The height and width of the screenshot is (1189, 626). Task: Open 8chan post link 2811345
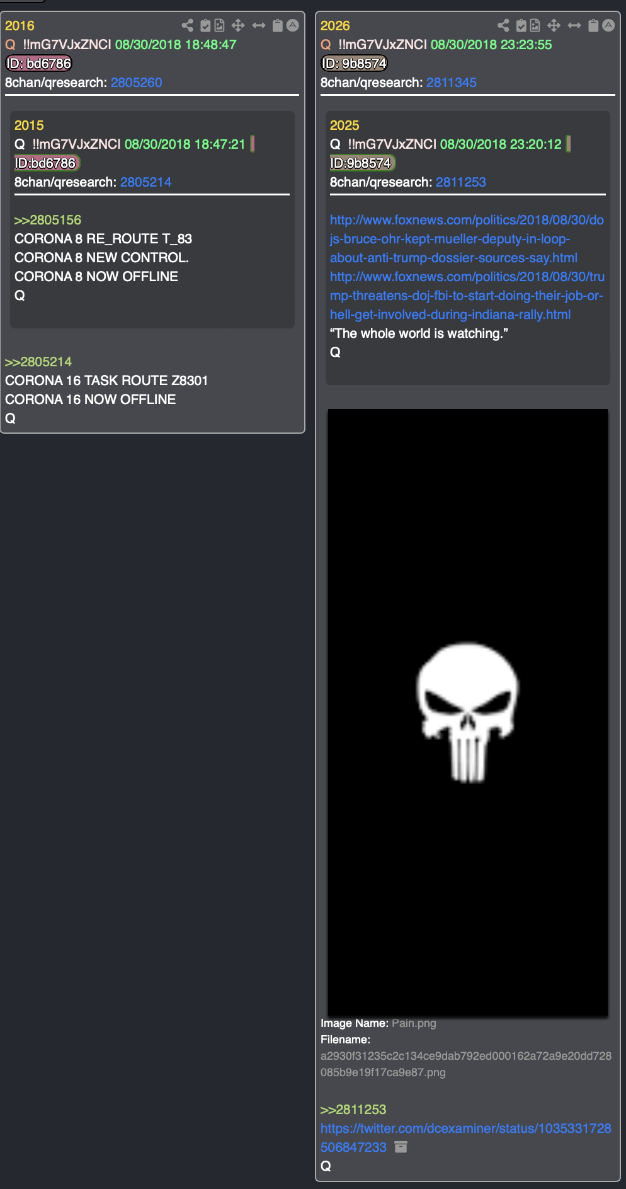pos(452,83)
